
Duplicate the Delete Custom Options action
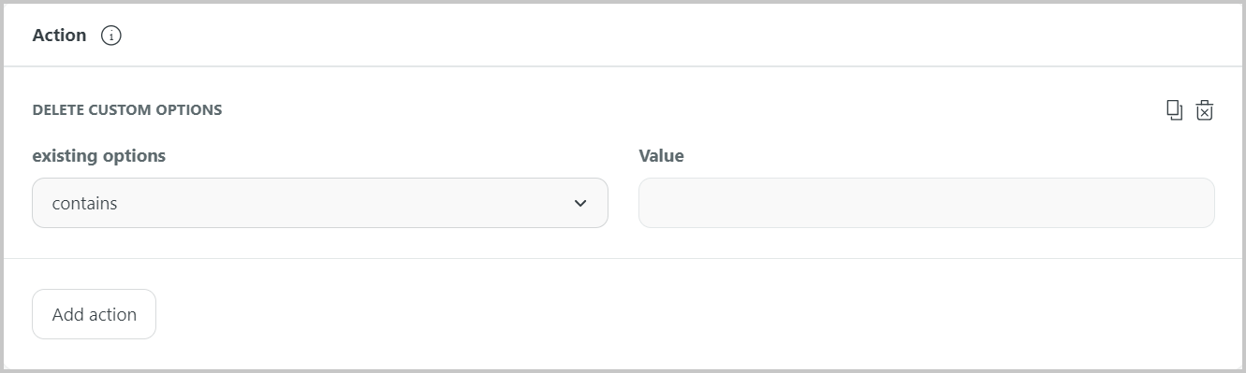(1174, 110)
